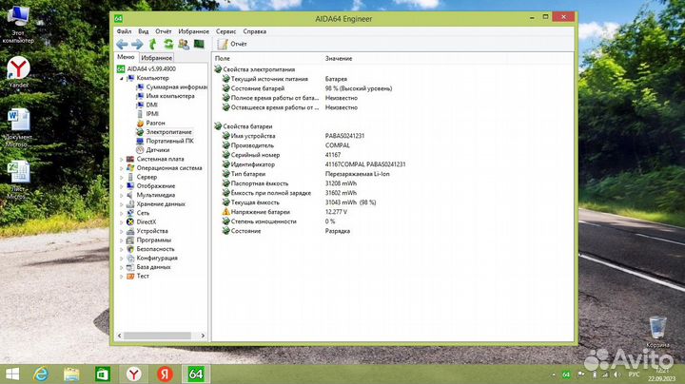Screen dimensions: 685x384
Task: Click the tree horizontal scrollbar thumb
Action: coord(157,336)
